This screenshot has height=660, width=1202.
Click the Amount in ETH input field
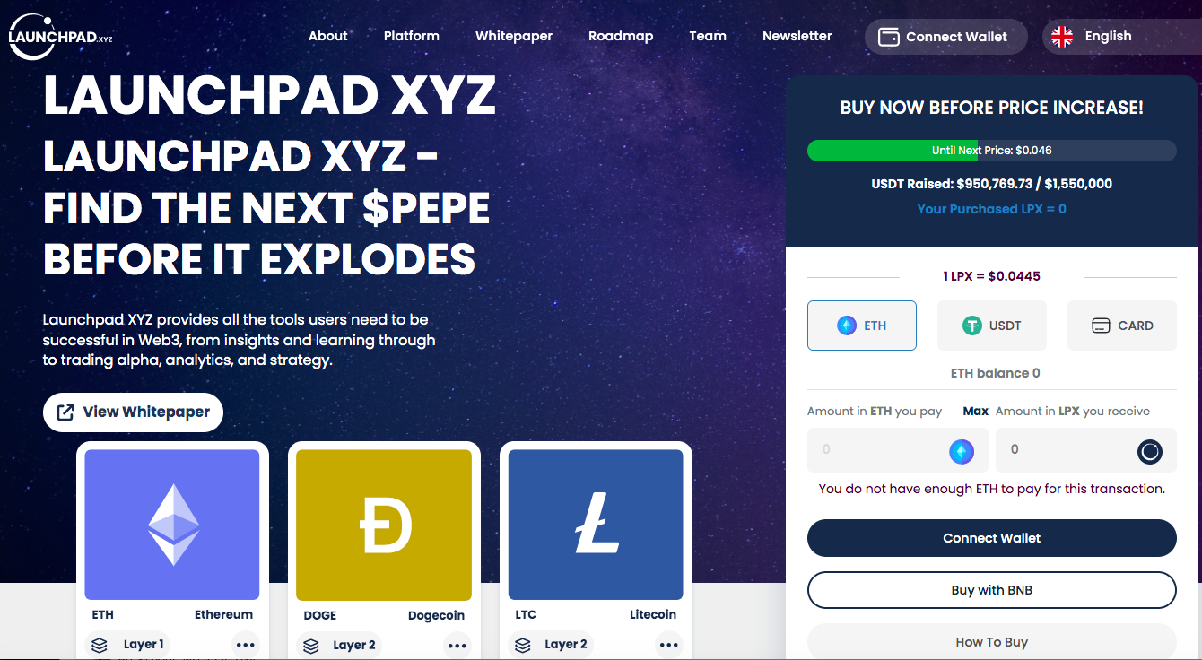tap(898, 450)
